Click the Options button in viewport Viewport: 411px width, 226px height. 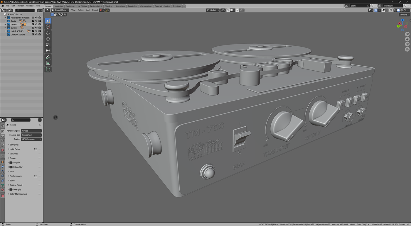coord(404,15)
